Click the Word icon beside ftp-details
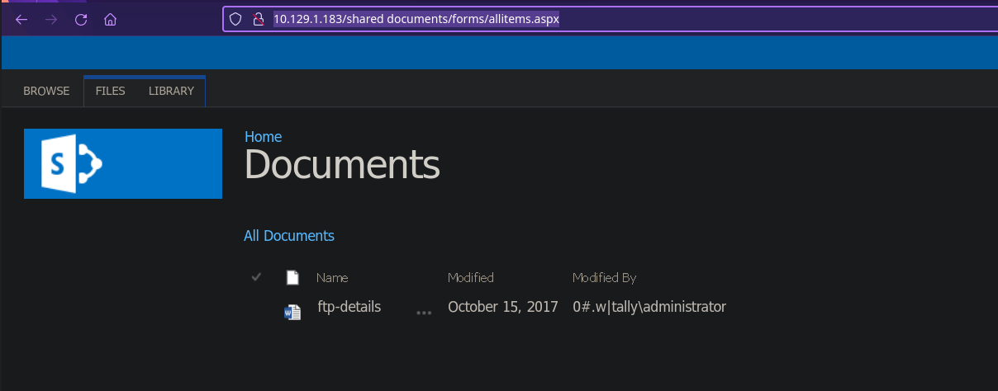998x391 pixels. pos(292,312)
